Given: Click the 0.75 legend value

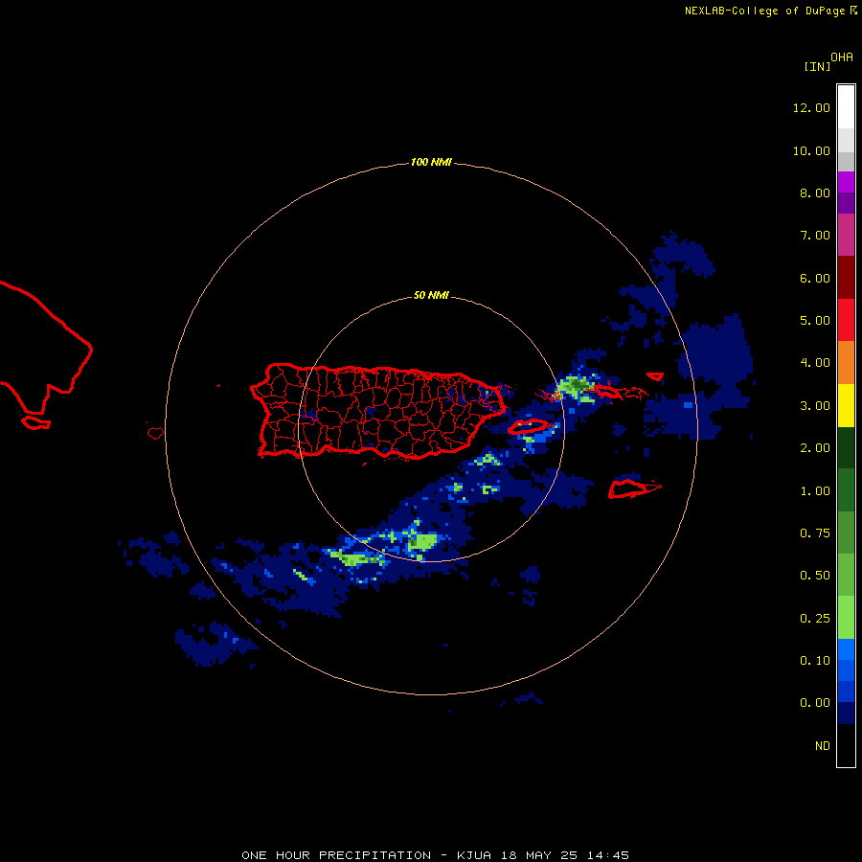Looking at the screenshot, I should point(815,533).
